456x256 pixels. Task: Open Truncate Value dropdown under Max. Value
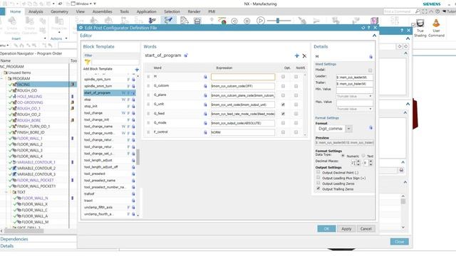click(x=355, y=109)
